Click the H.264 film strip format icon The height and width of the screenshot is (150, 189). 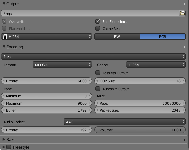[x=5, y=37]
